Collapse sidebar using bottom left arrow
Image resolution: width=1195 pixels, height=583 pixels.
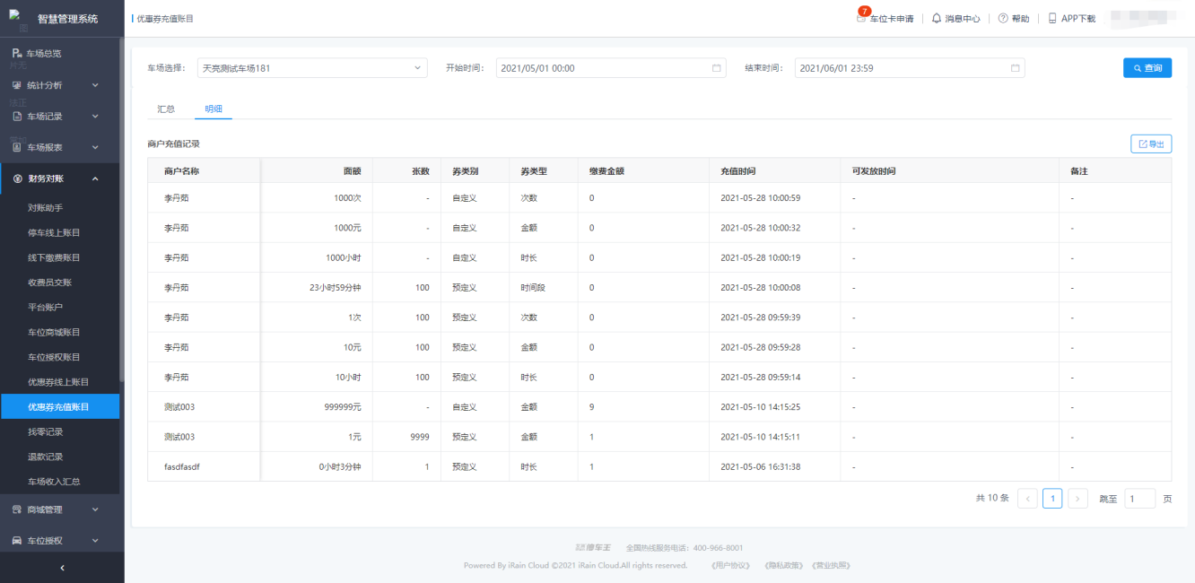(x=62, y=568)
